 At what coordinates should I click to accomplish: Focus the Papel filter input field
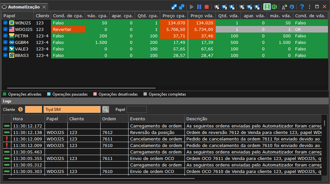tap(137, 109)
